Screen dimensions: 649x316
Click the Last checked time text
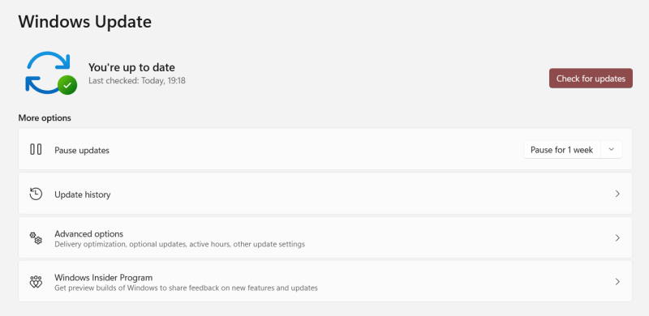(137, 81)
